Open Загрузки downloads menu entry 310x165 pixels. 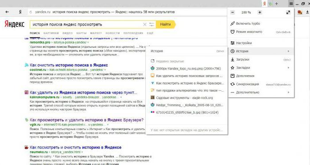[x=261, y=59]
